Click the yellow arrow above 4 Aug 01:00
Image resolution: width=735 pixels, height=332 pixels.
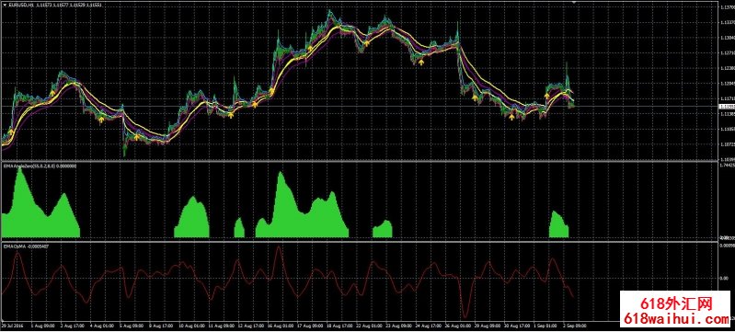[x=101, y=120]
